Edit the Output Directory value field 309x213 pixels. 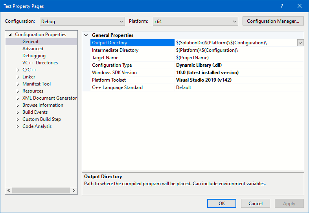(x=236, y=43)
